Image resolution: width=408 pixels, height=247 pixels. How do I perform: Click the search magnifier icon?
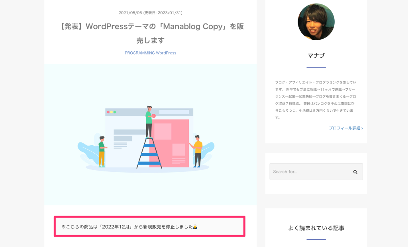coord(355,171)
